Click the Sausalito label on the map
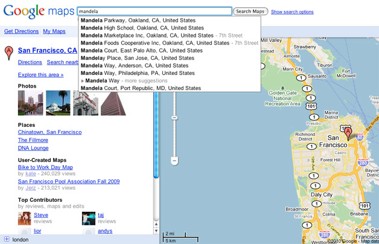 317,76
